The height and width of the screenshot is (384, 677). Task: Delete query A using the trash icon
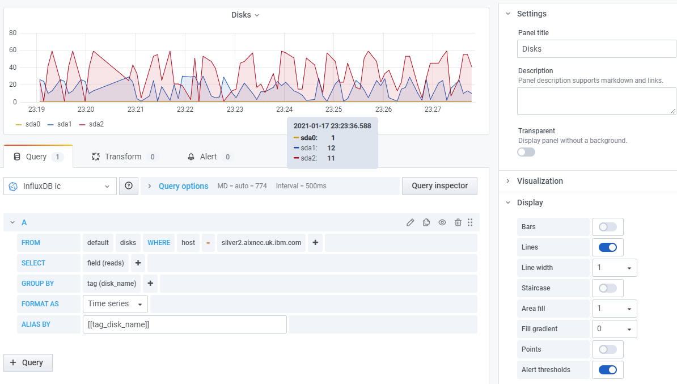coord(458,222)
